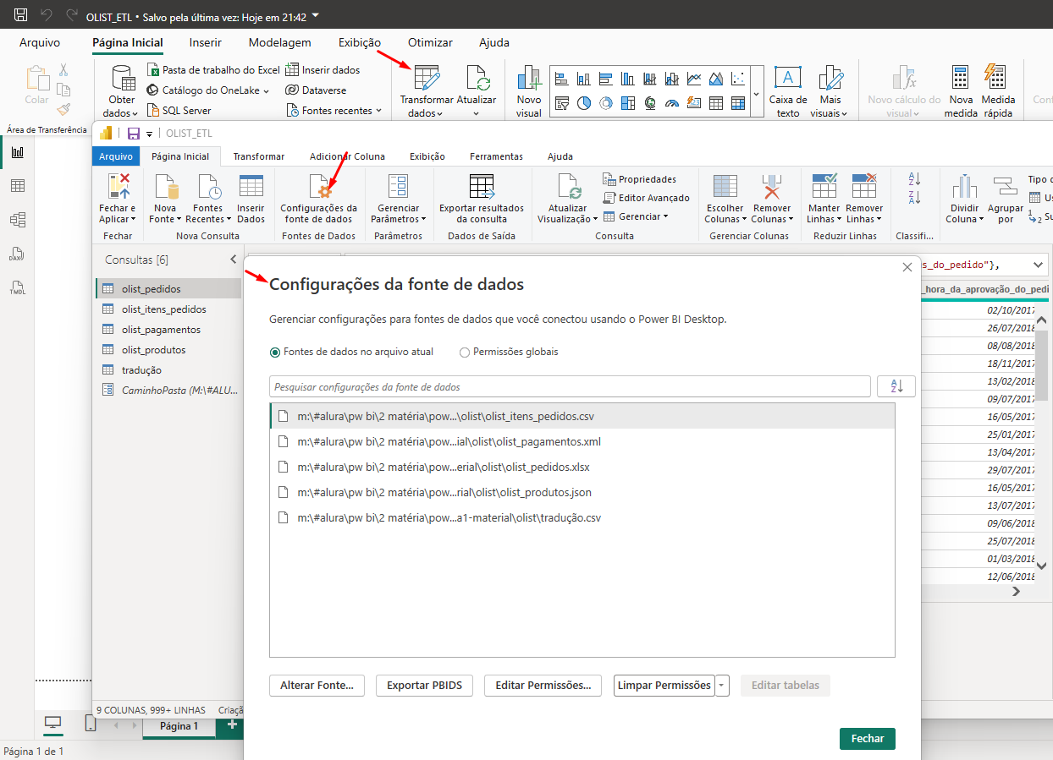Switch to Table view in the left sidebar
The width and height of the screenshot is (1053, 760).
17,186
